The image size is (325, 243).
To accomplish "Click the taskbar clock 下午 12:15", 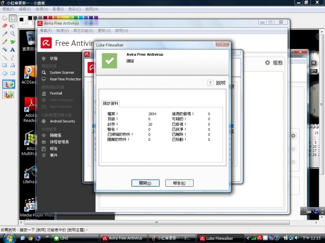I will [311, 238].
